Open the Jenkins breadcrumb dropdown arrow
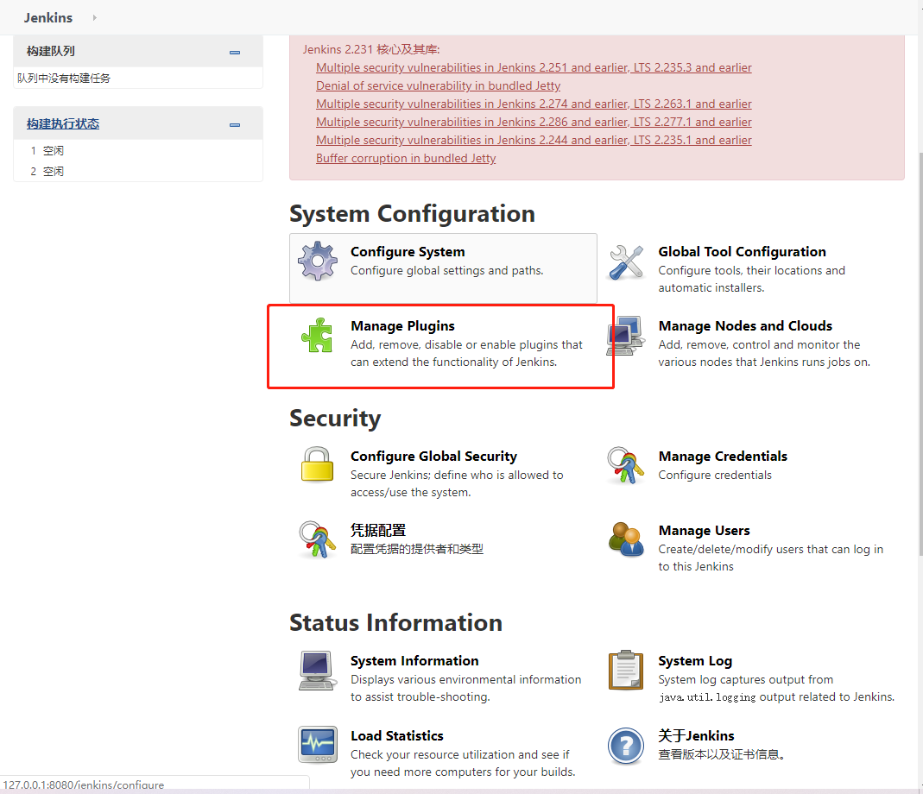This screenshot has height=794, width=923. pos(94,17)
